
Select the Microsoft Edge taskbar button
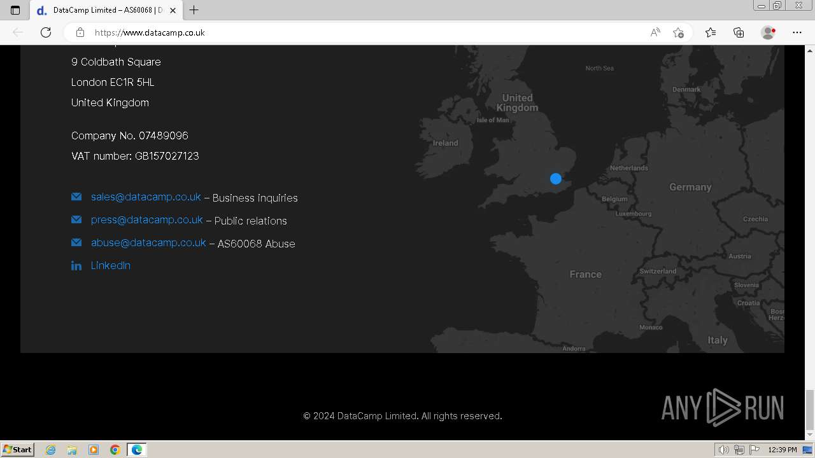point(137,450)
